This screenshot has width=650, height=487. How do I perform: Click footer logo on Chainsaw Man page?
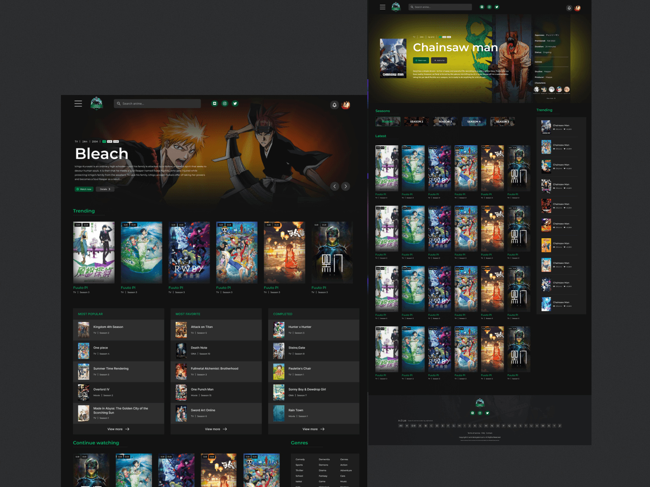click(x=480, y=403)
